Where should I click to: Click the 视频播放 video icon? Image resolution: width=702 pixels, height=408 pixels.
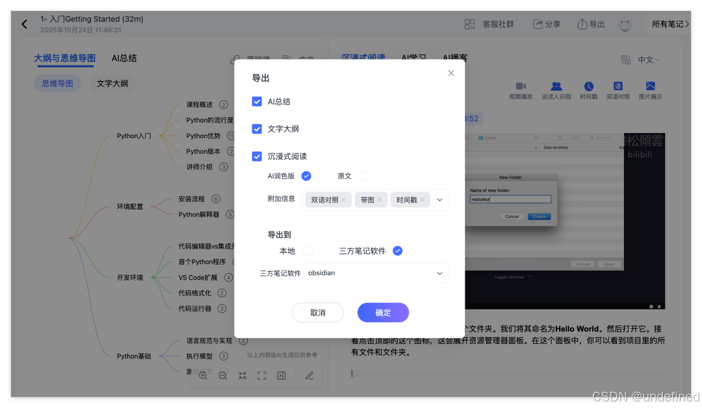[521, 86]
